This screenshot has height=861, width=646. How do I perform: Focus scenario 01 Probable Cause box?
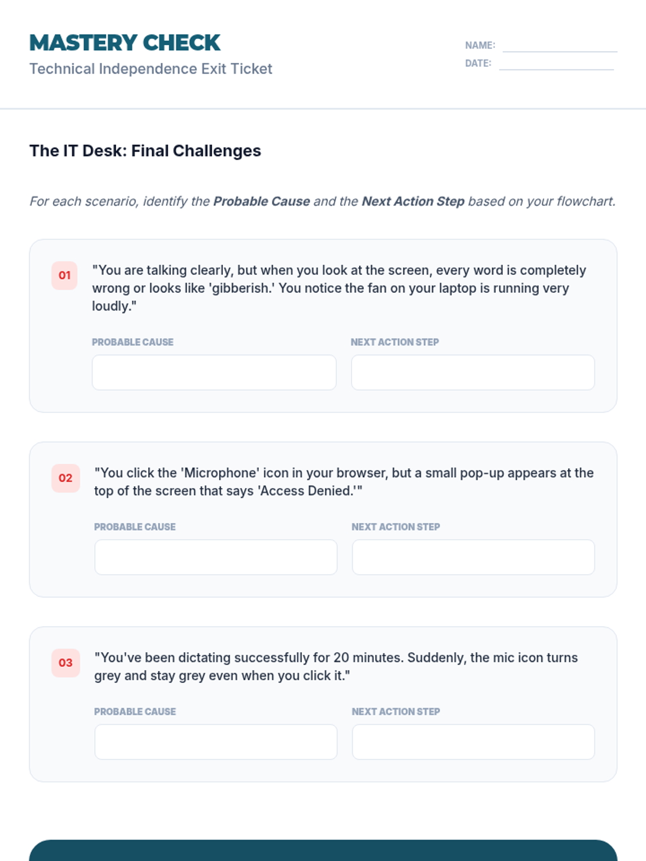click(x=214, y=372)
